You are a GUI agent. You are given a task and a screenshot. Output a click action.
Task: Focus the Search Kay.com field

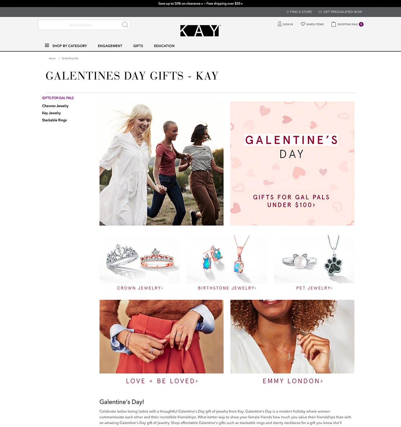[81, 25]
